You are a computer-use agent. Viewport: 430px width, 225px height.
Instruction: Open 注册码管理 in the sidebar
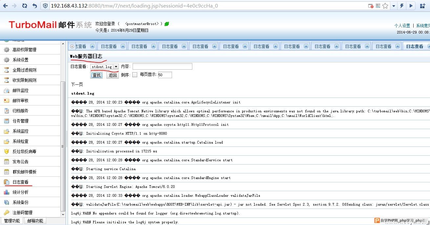[22, 213]
